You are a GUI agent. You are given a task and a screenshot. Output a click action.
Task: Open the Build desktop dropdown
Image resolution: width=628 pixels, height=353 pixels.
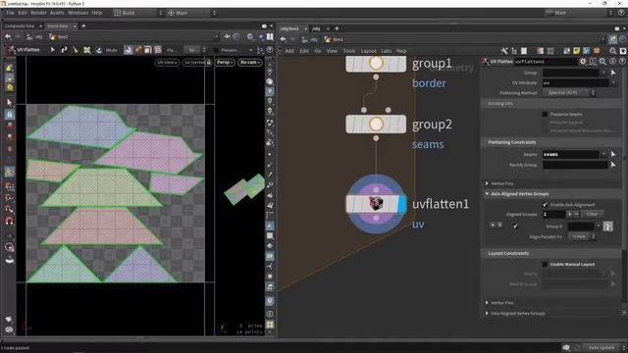point(138,13)
